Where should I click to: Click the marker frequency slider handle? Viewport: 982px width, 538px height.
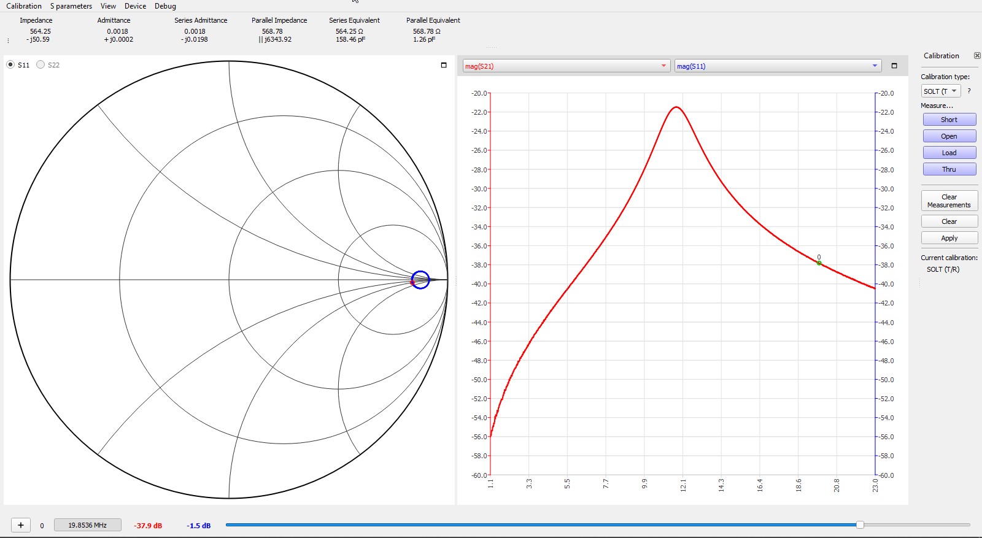pos(860,525)
